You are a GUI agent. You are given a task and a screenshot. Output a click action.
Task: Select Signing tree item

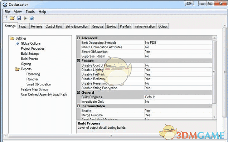26,64
